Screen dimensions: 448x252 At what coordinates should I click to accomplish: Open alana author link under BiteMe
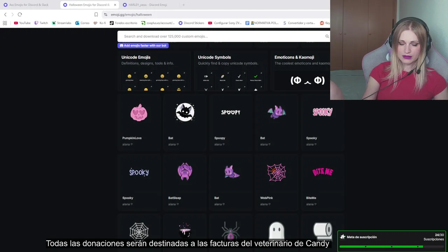click(311, 204)
